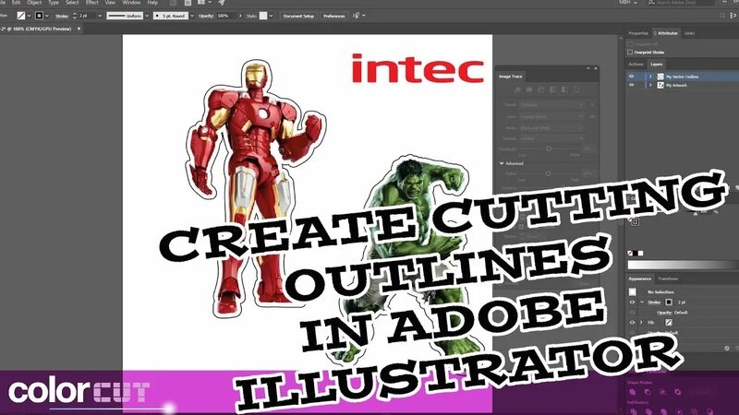Viewport: 739px width, 415px height.
Task: Click the black Stroke swatch in Appearance panel
Action: (669, 302)
